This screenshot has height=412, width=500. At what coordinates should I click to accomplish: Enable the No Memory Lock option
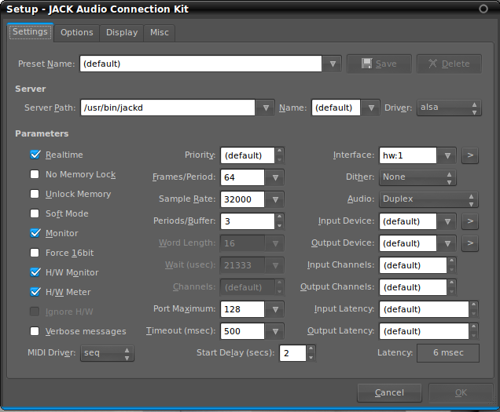35,174
